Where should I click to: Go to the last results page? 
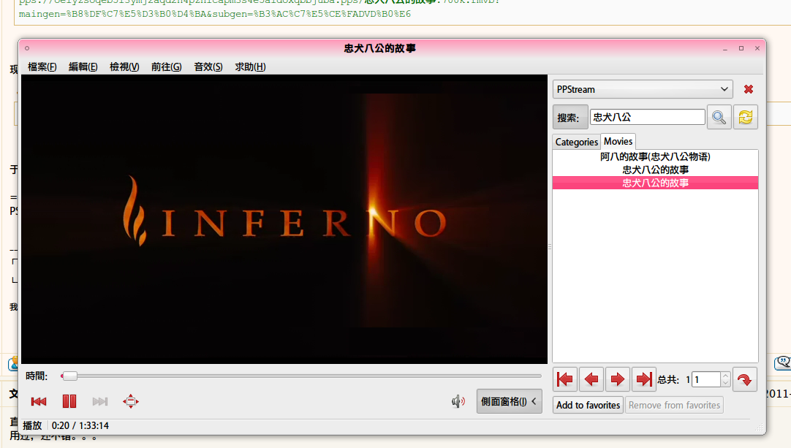click(644, 379)
